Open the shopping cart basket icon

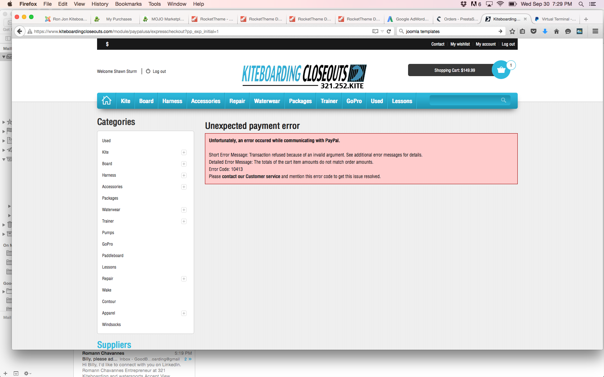click(501, 70)
